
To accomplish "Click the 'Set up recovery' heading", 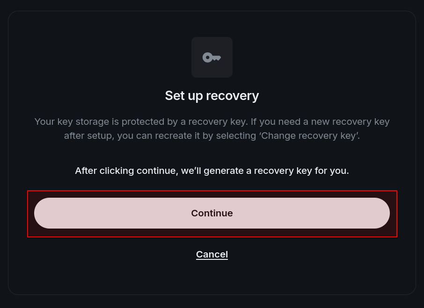I will 212,96.
